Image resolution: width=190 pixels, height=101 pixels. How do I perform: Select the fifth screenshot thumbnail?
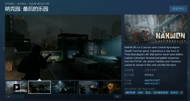tap(110, 87)
